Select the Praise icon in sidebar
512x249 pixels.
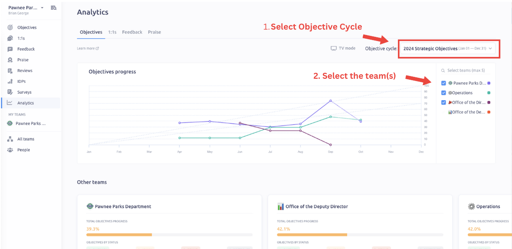coord(10,60)
